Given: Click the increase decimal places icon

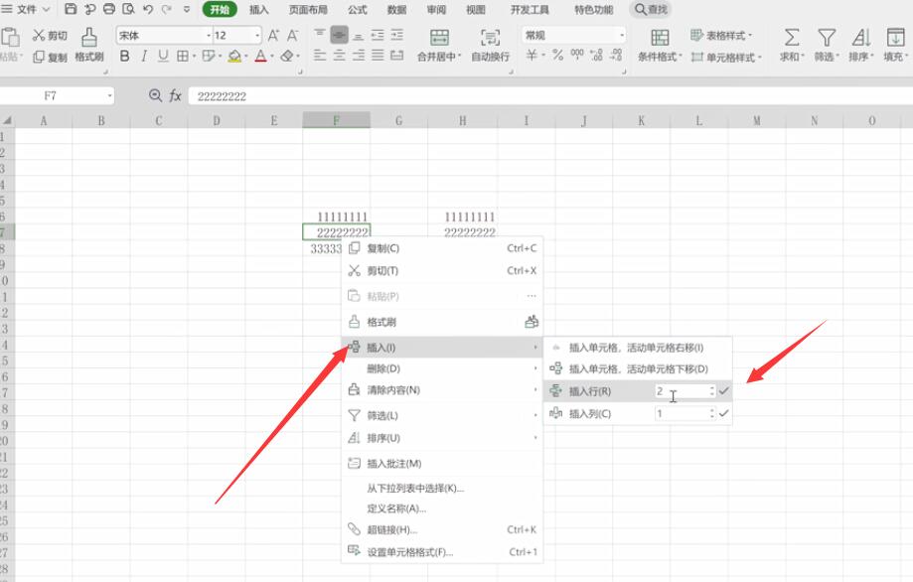Looking at the screenshot, I should tap(596, 56).
